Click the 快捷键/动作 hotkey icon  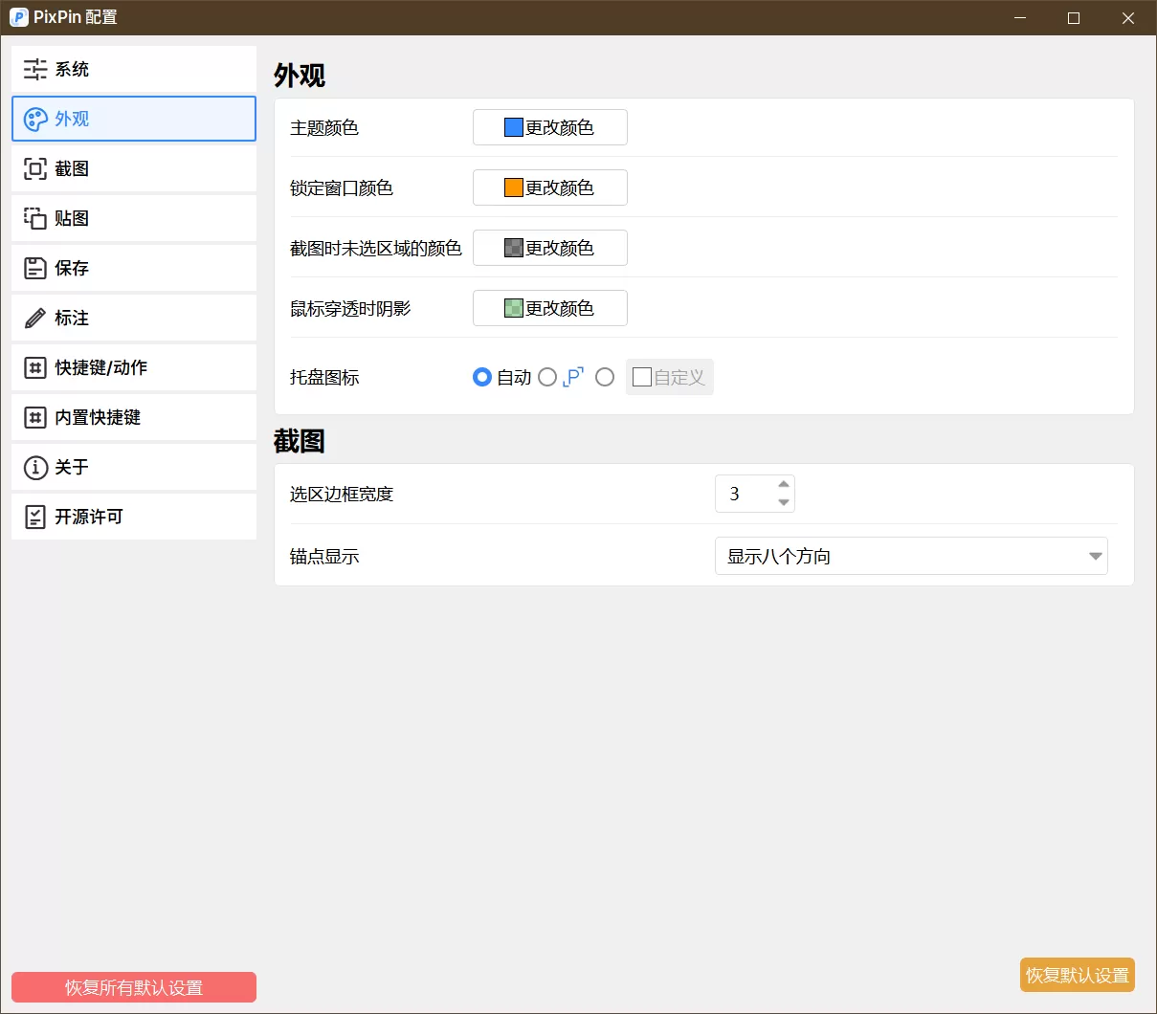[x=34, y=367]
